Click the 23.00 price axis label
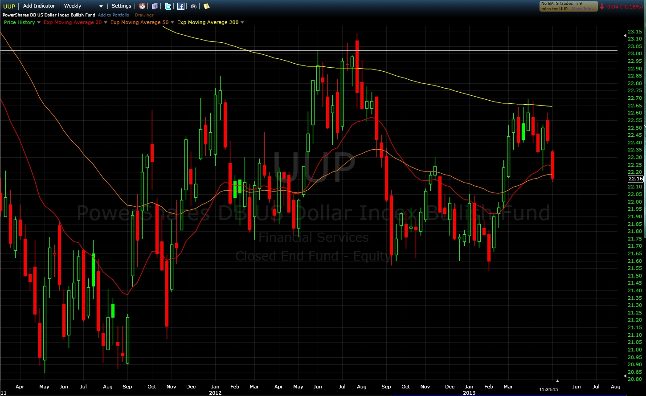The image size is (646, 396). coord(635,53)
